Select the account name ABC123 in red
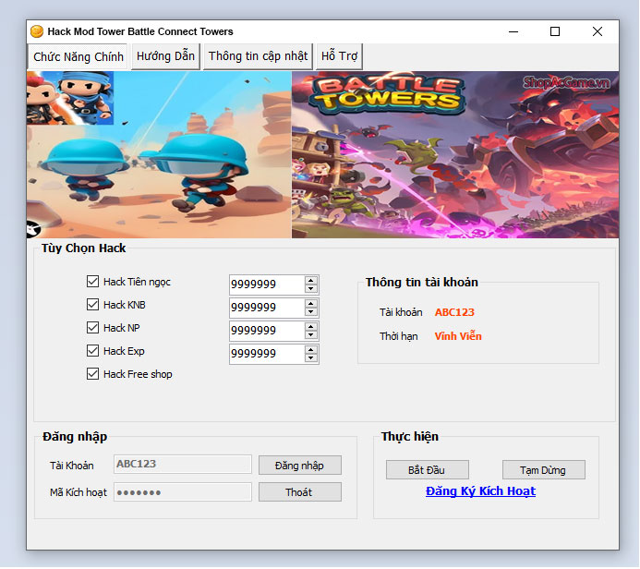 tap(454, 312)
